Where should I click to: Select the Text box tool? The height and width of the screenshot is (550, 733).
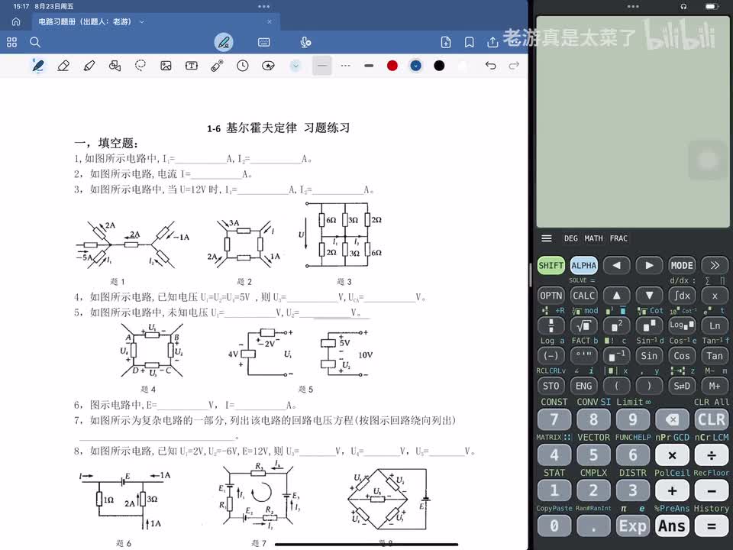[x=191, y=66]
